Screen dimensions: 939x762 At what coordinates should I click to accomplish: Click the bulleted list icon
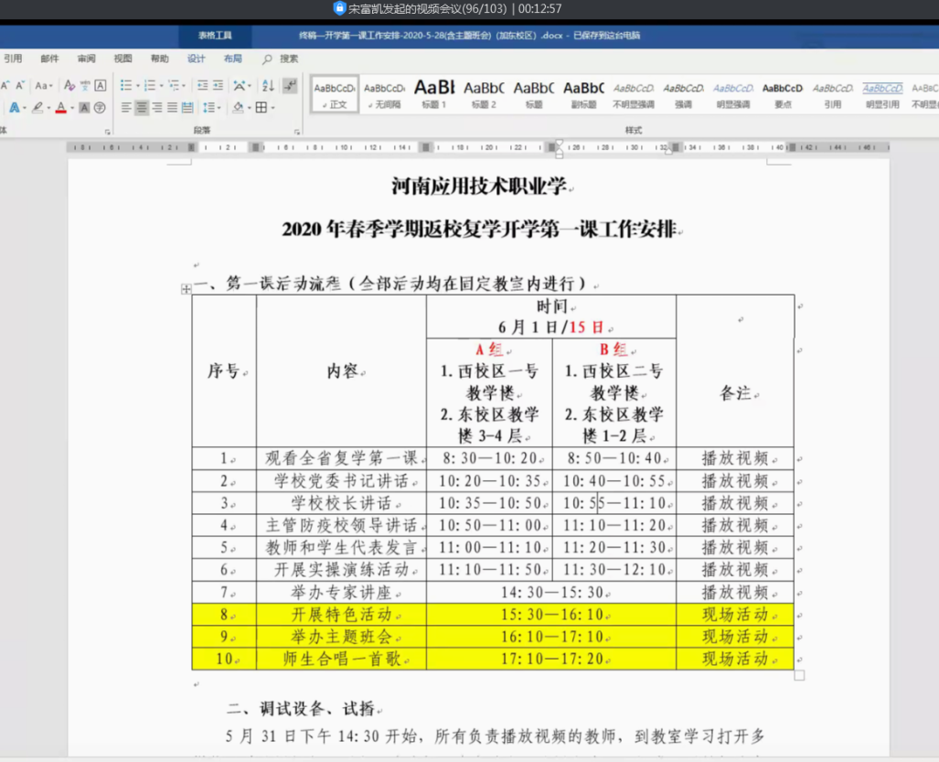pyautogui.click(x=126, y=85)
